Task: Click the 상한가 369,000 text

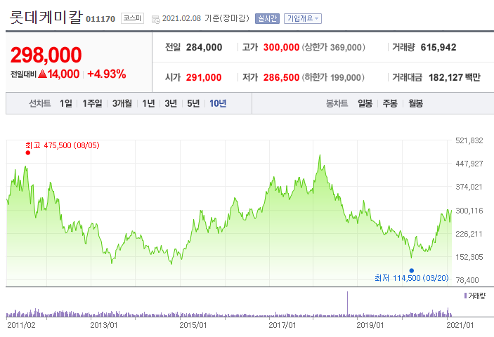Action: click(334, 48)
